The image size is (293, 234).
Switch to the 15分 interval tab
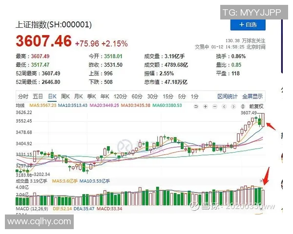click(x=168, y=97)
